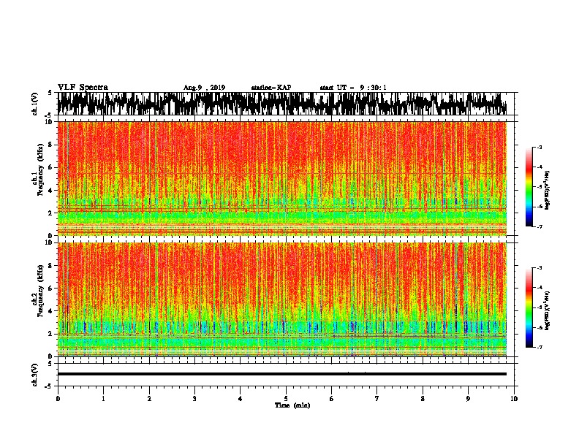This screenshot has height=447, width=579.
Task: Click the "-3" label on ch.1 color bar
Action: coord(540,147)
